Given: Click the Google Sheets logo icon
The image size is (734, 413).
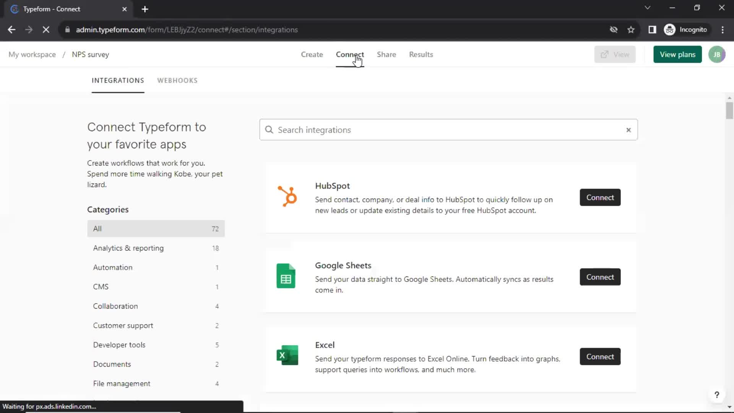Looking at the screenshot, I should [286, 276].
